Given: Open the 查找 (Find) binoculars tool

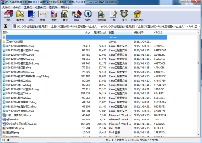Looking at the screenshot, I should 65,16.
